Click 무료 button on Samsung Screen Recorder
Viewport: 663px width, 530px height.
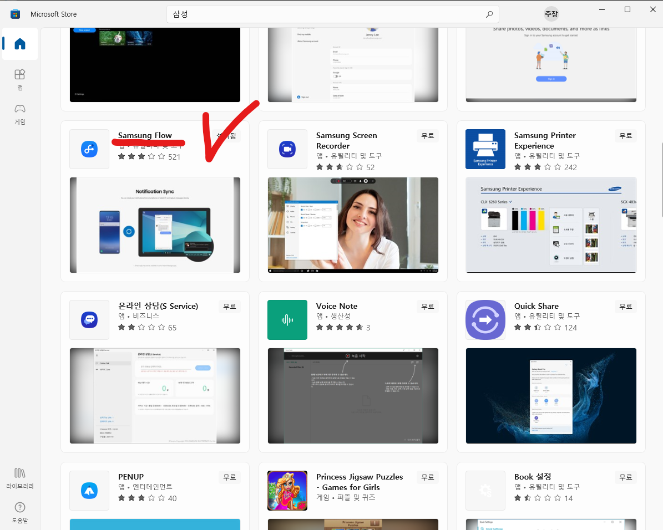pyautogui.click(x=428, y=136)
